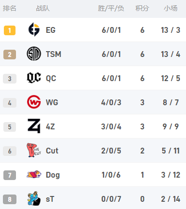Click the gold rank 1 badge
The height and width of the screenshot is (209, 186).
[x=10, y=30]
